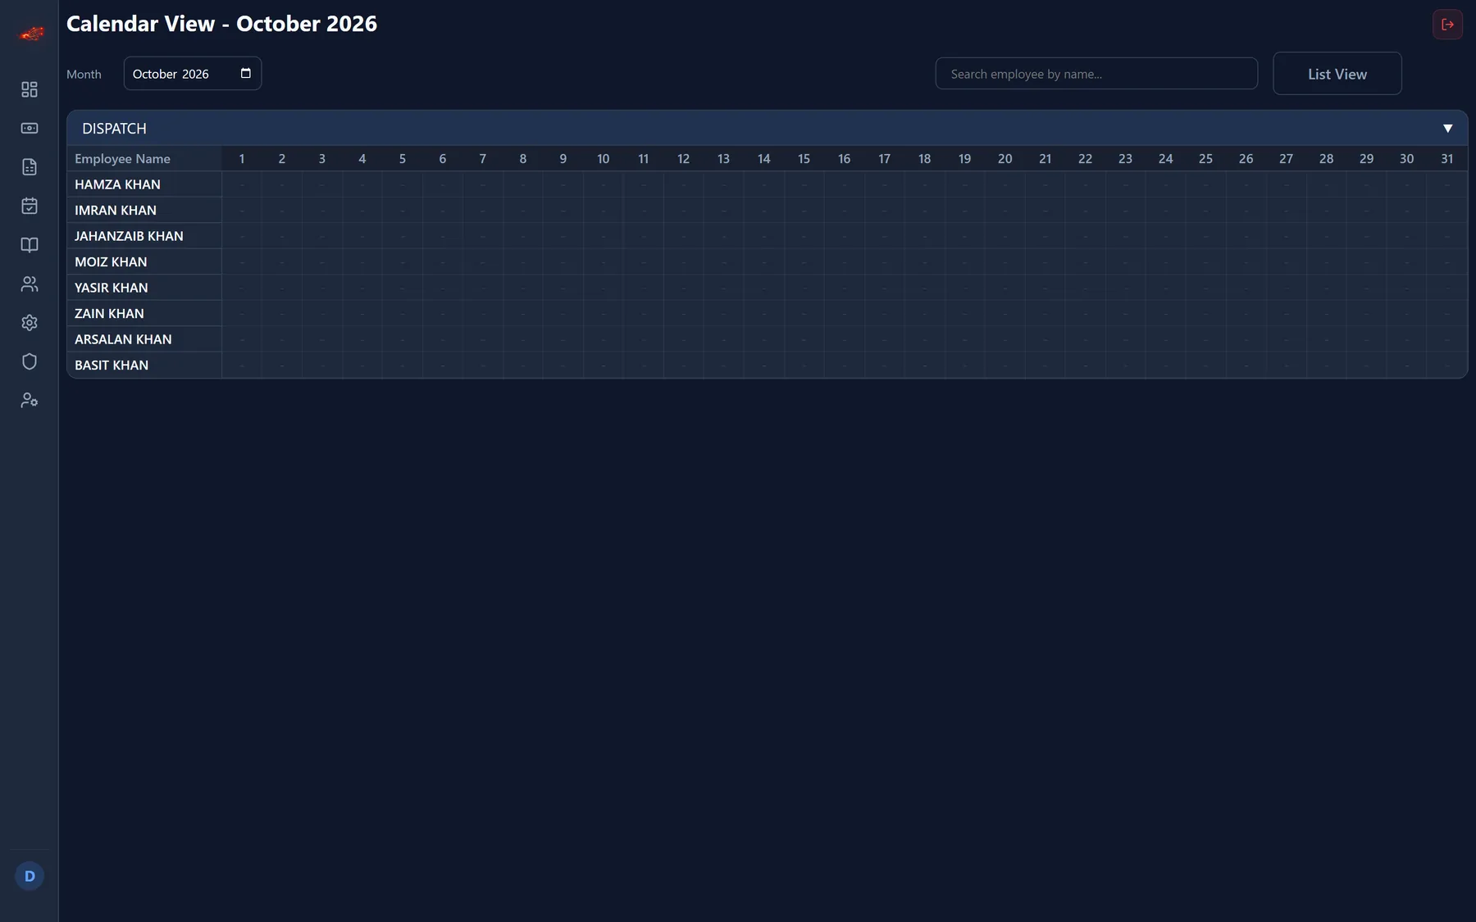
Task: Click day 10 column header
Action: pyautogui.click(x=604, y=159)
